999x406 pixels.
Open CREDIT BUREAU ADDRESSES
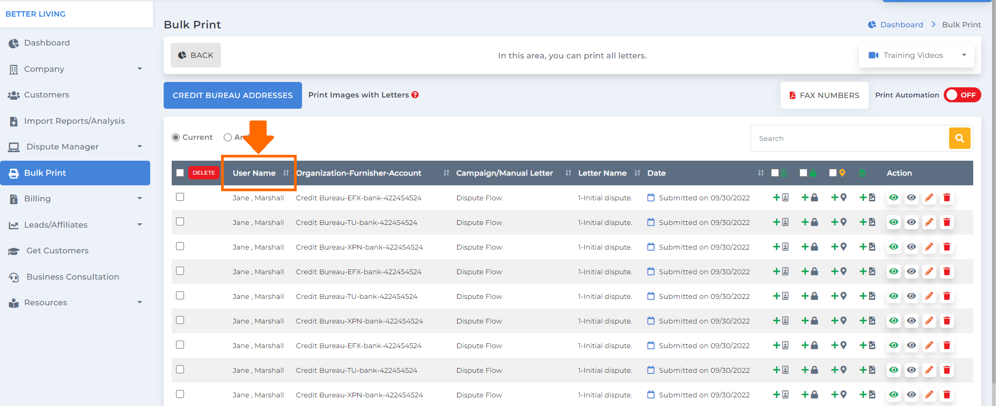233,95
